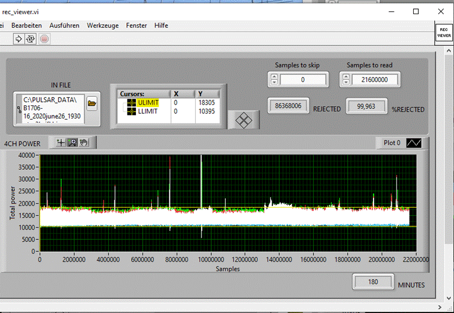
Task: Select the LLIMIT cursor row
Action: (x=169, y=111)
